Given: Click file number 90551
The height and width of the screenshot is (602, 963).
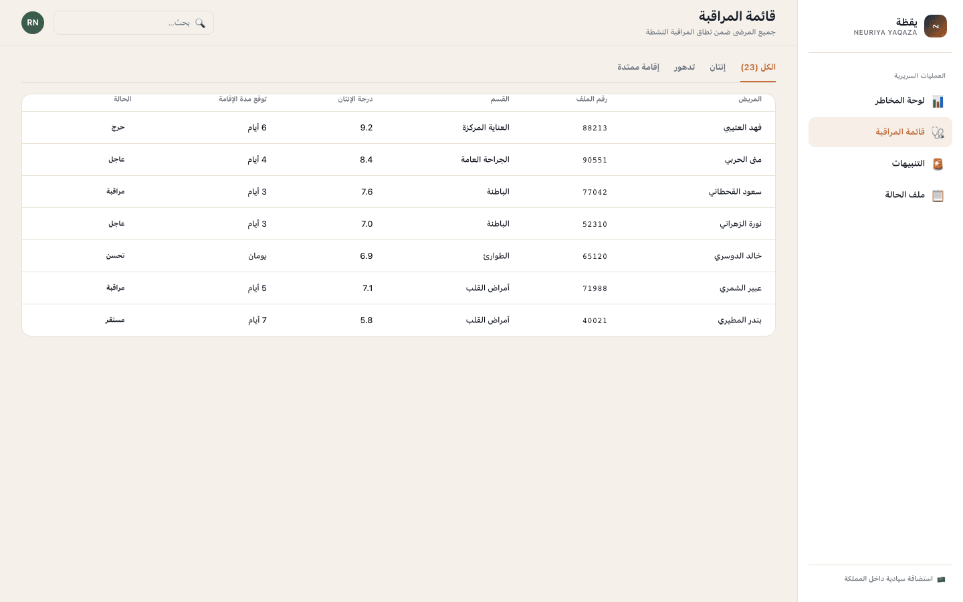Looking at the screenshot, I should point(595,160).
